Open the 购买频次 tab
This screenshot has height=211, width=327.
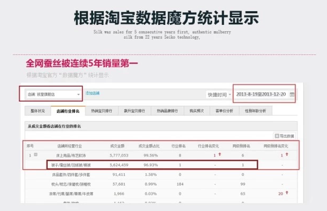coord(197,111)
